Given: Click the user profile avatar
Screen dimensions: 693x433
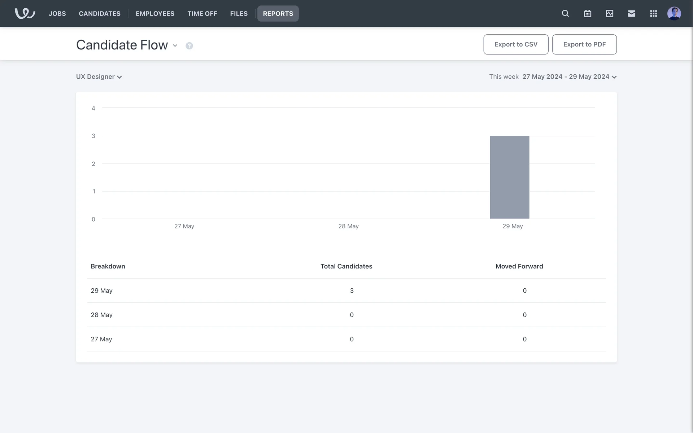Looking at the screenshot, I should coord(674,13).
